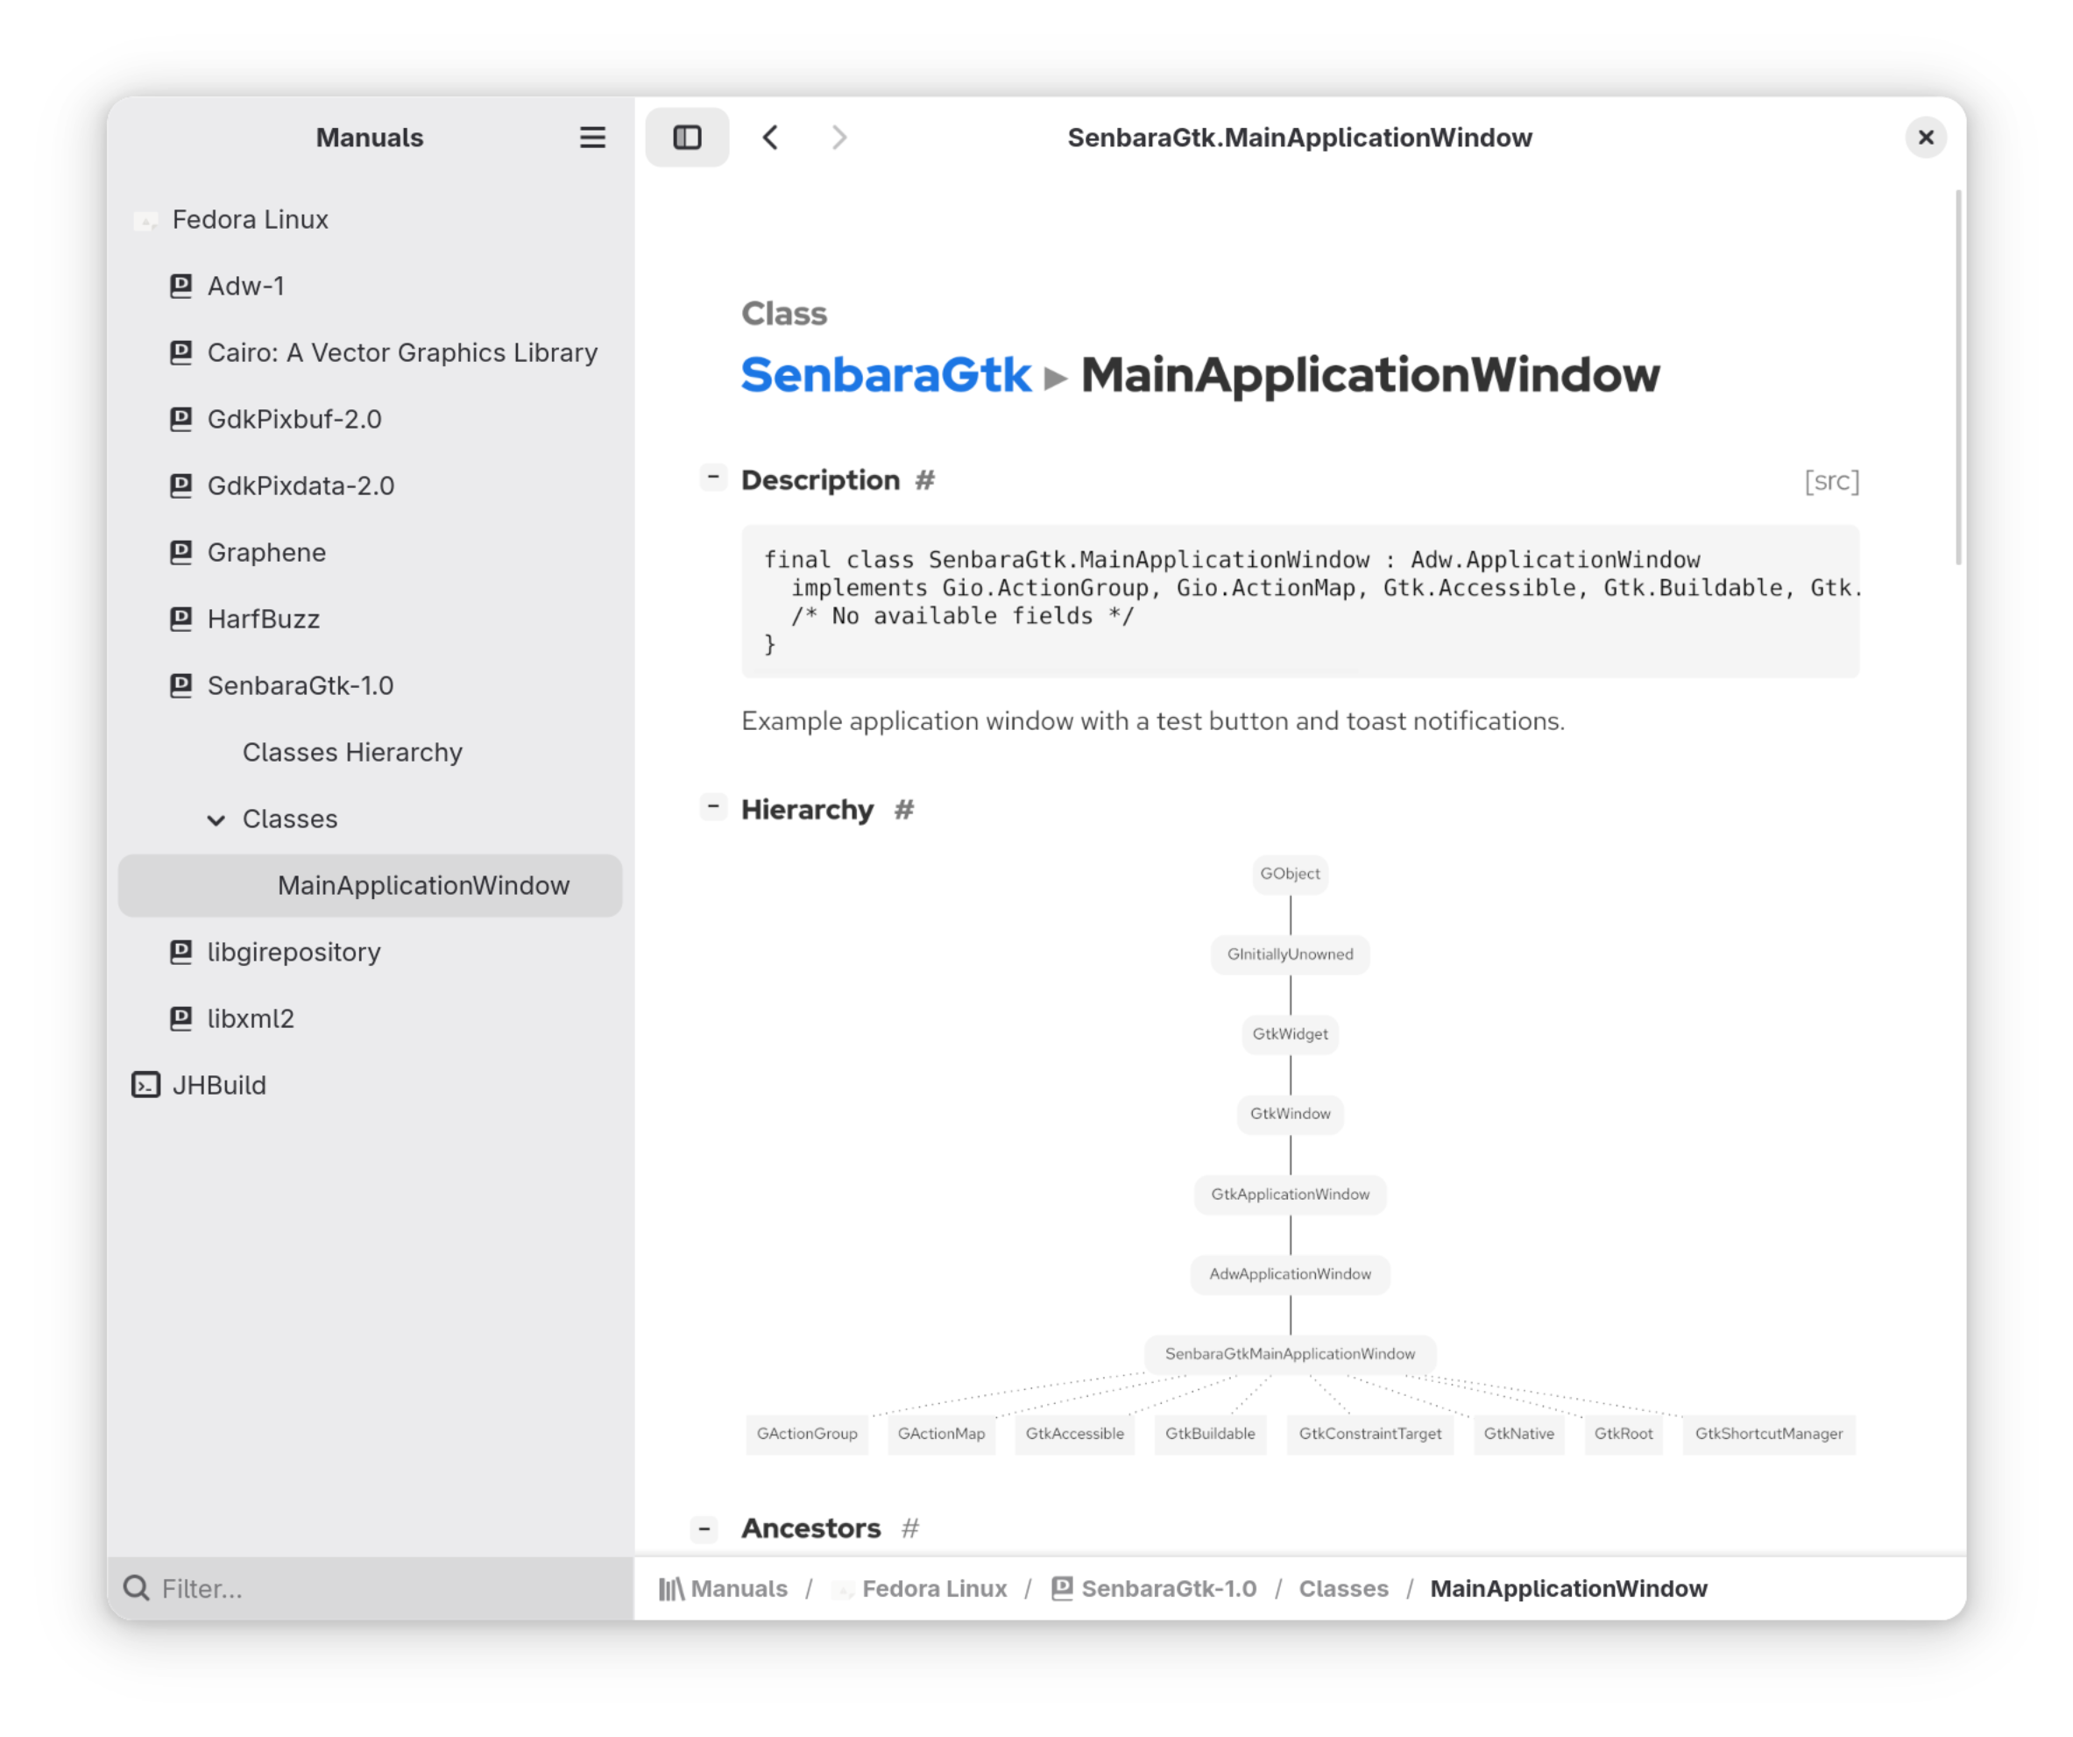The width and height of the screenshot is (2073, 1737).
Task: Click the GtkConstraintTarget interface node
Action: pyautogui.click(x=1369, y=1434)
